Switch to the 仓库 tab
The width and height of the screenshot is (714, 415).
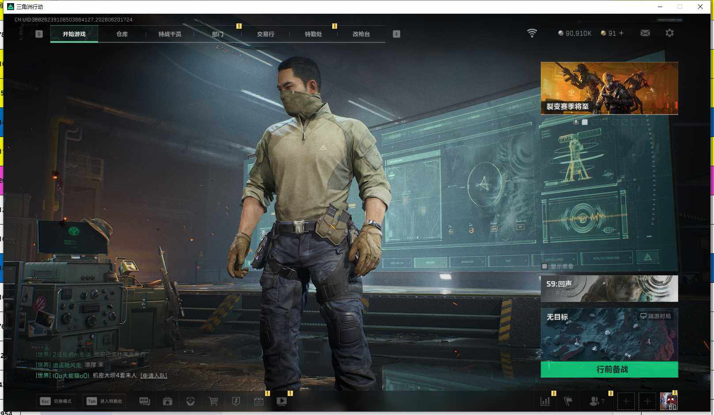click(122, 34)
